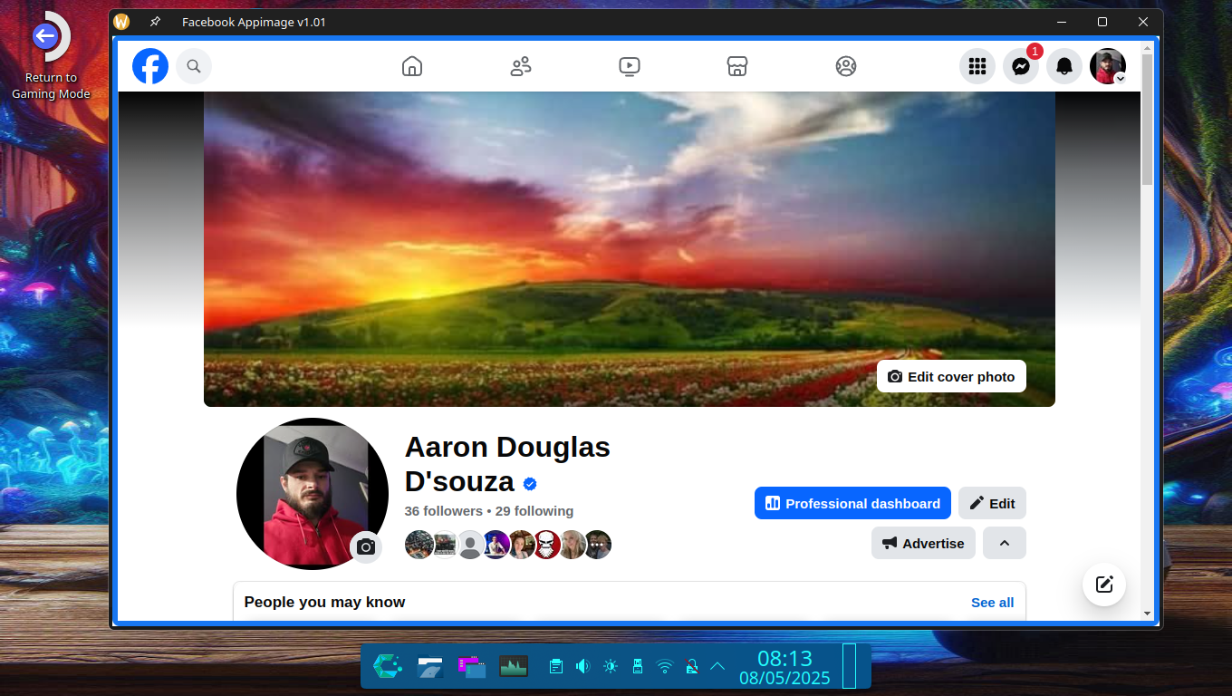Image resolution: width=1232 pixels, height=696 pixels.
Task: Click the Aaron Douglas D'souza name
Action: pyautogui.click(x=507, y=464)
